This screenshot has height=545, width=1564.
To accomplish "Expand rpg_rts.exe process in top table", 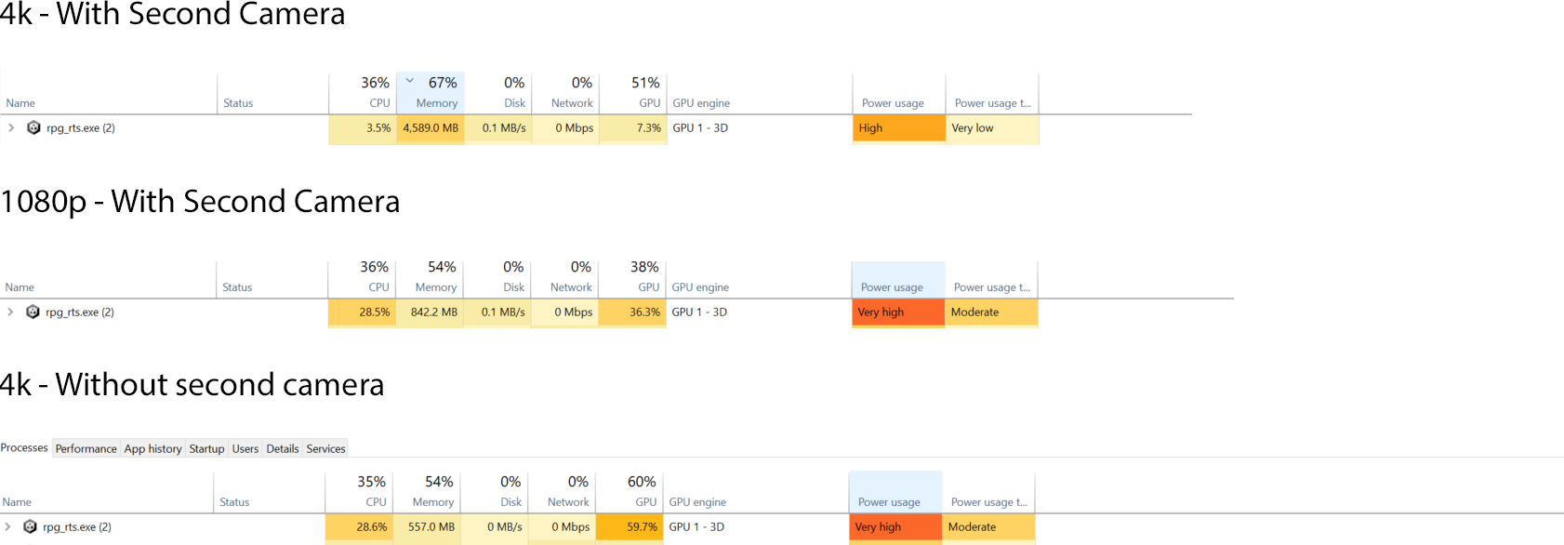I will [11, 128].
